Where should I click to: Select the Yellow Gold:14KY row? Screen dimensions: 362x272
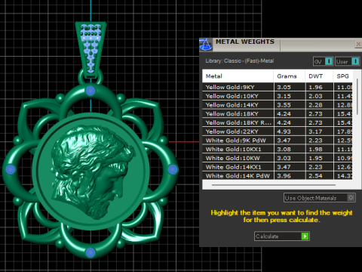click(x=278, y=105)
